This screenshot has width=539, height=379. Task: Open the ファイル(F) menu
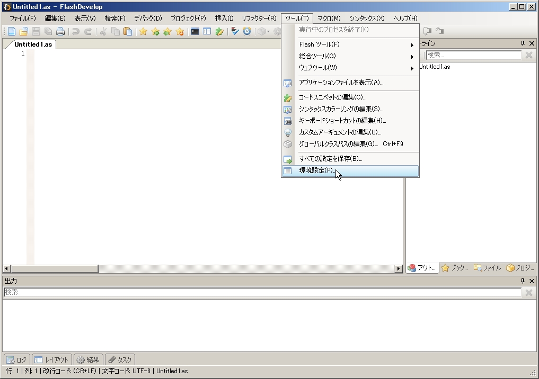point(22,18)
